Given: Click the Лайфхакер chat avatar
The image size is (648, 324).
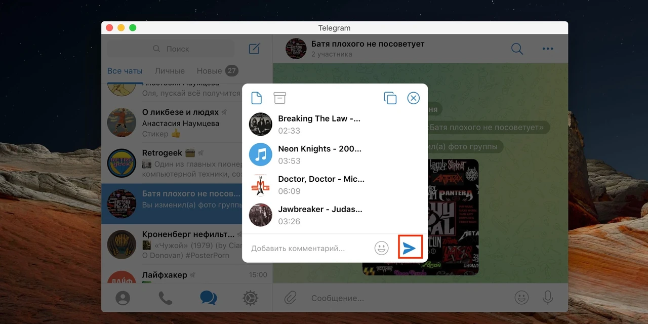Looking at the screenshot, I should (122, 276).
